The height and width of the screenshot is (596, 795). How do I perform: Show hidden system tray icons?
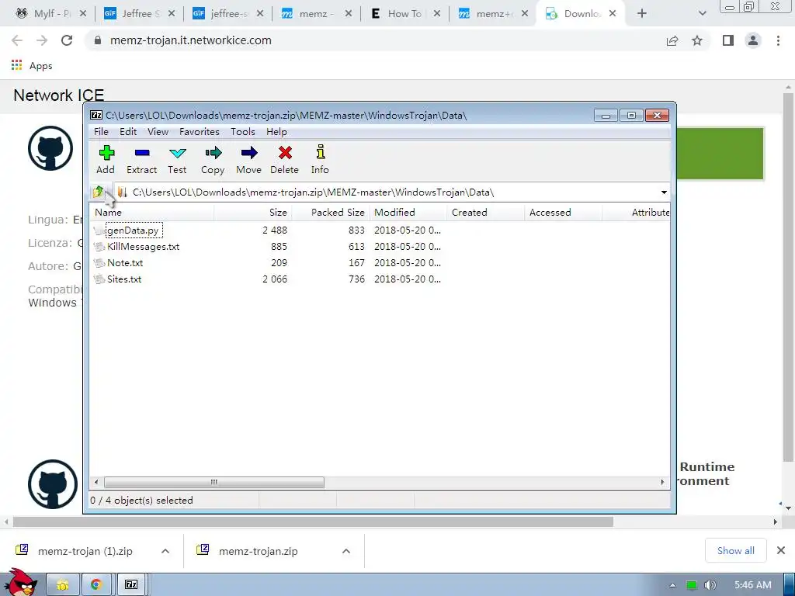(x=672, y=585)
